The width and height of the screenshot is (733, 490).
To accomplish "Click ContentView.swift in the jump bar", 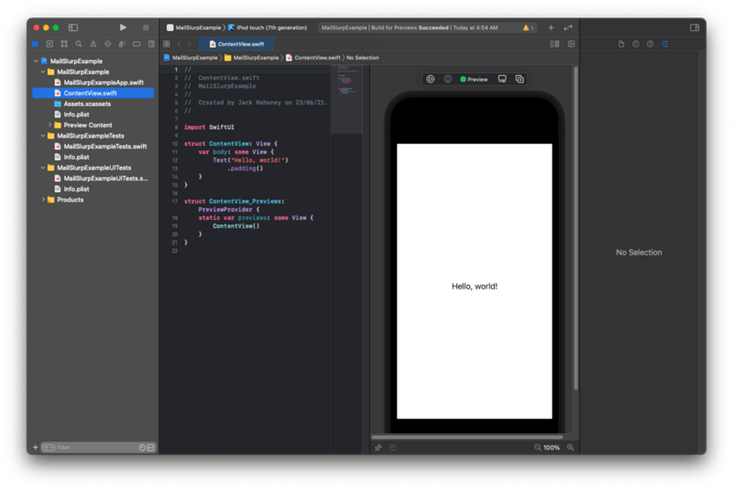I will pyautogui.click(x=312, y=58).
